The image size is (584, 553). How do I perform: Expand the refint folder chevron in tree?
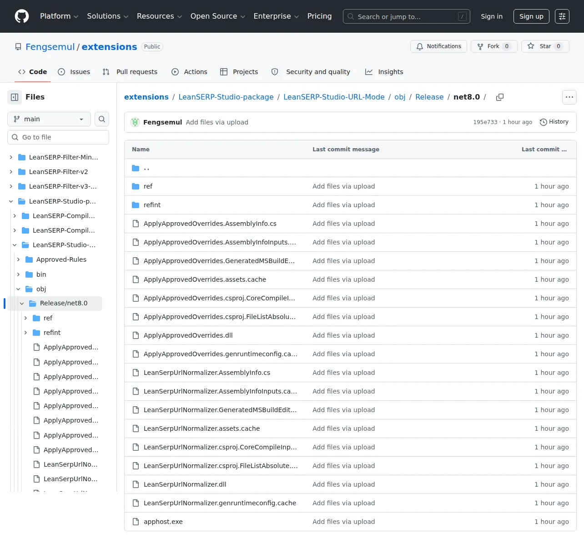coord(25,333)
